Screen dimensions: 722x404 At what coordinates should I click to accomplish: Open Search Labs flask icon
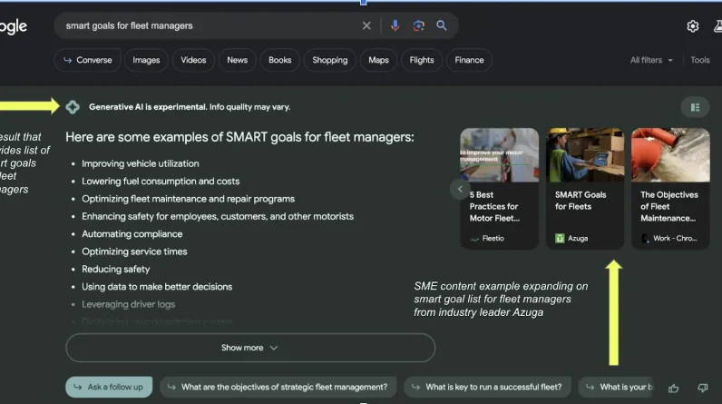pos(717,26)
